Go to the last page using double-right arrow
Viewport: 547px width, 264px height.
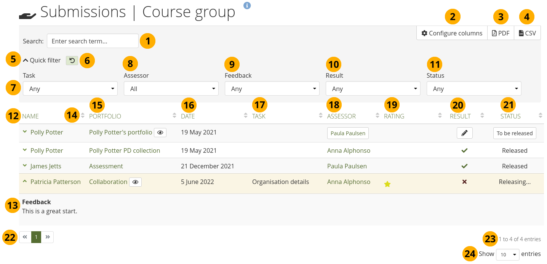point(48,237)
